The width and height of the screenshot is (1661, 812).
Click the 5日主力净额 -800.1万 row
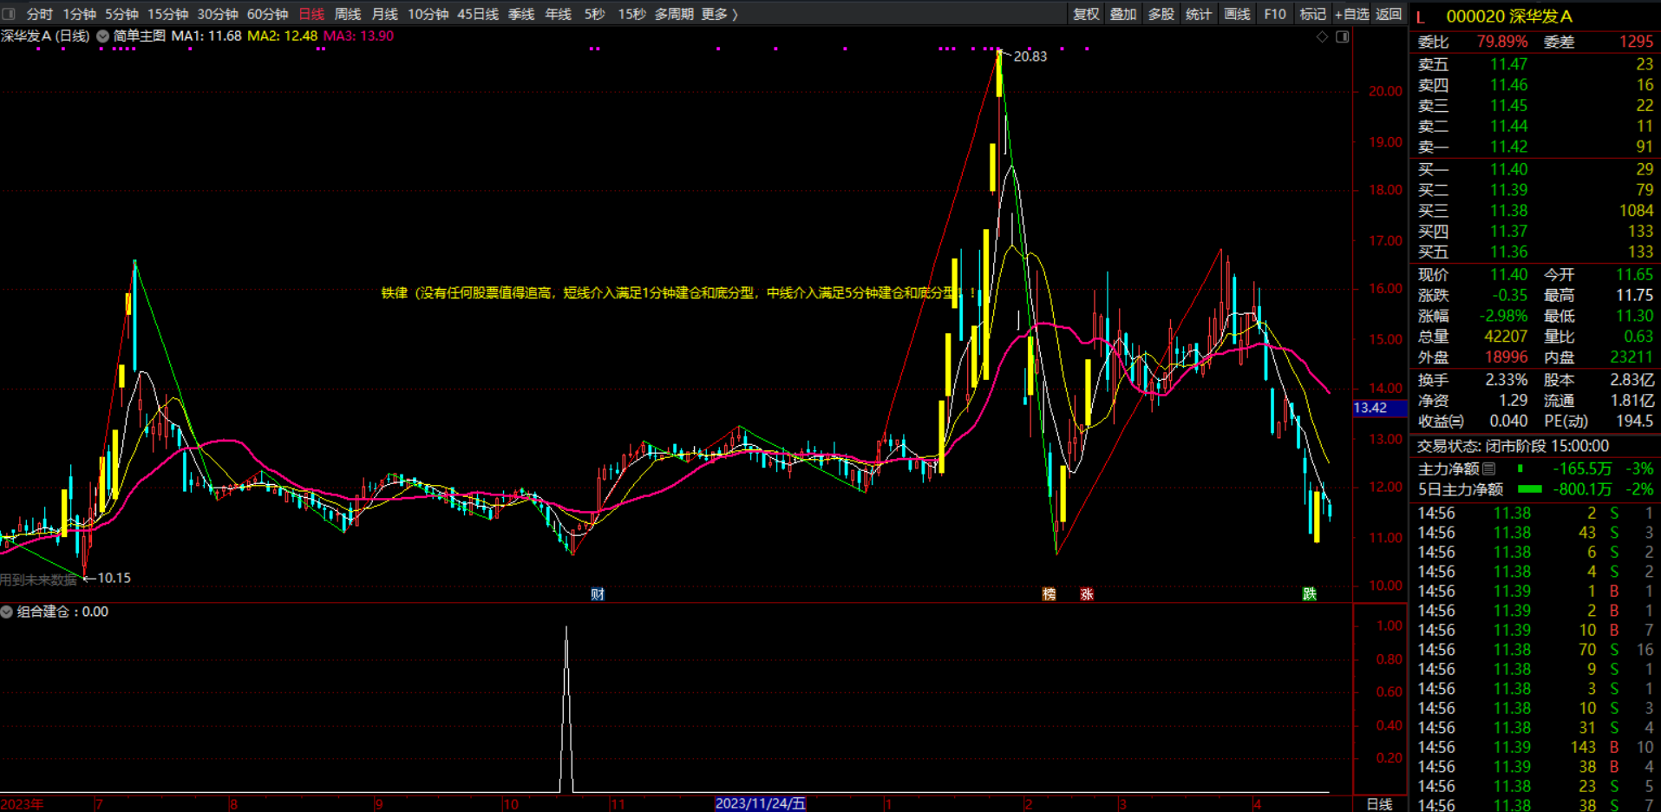point(1535,489)
